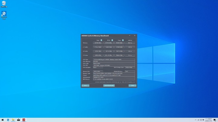The width and height of the screenshot is (218, 122).
Task: Click the info icon next to Copy
Action: coord(123,40)
